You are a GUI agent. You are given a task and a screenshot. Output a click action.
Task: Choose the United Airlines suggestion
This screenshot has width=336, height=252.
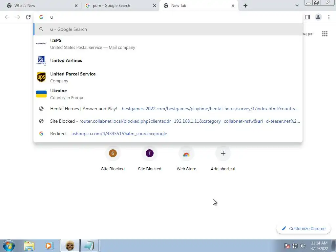pyautogui.click(x=168, y=60)
